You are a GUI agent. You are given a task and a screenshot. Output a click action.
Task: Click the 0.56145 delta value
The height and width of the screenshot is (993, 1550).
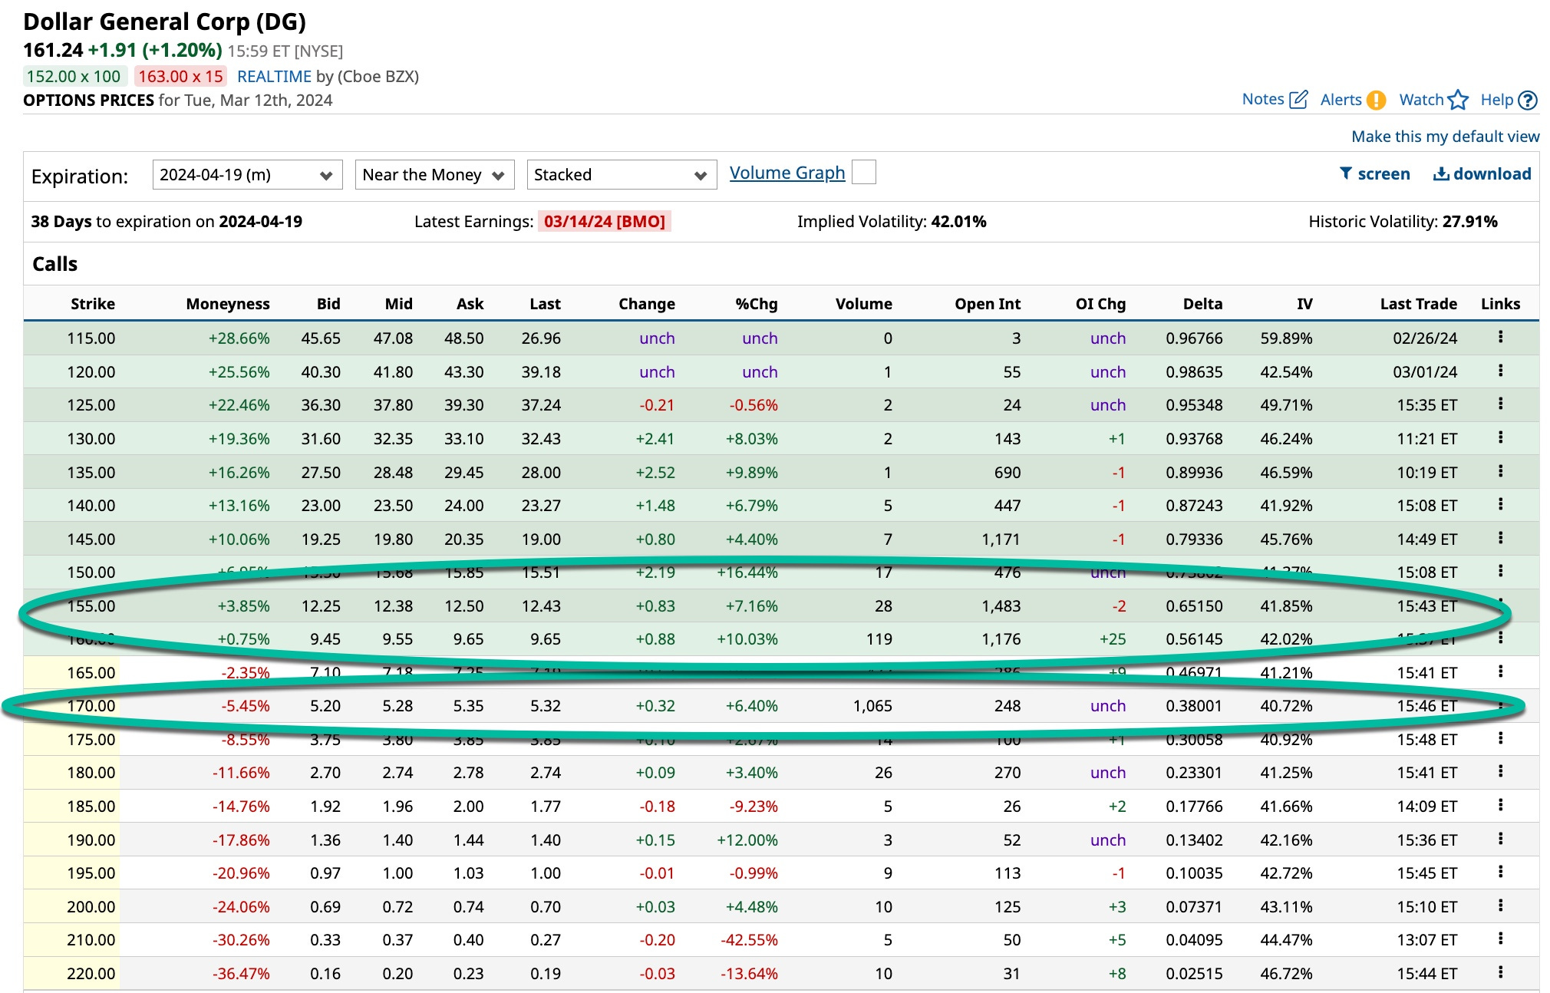pyautogui.click(x=1194, y=638)
